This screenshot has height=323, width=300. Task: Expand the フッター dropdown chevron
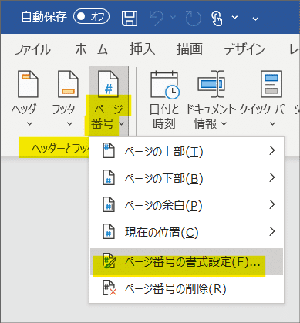pos(69,124)
